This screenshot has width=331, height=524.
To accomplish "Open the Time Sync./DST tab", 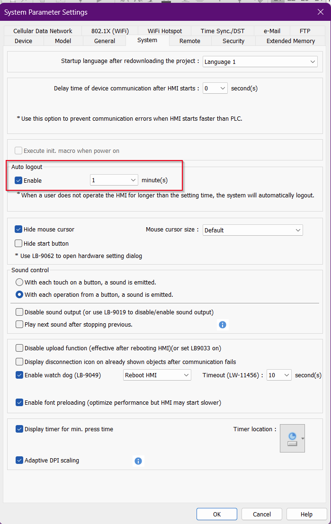I will tap(223, 31).
